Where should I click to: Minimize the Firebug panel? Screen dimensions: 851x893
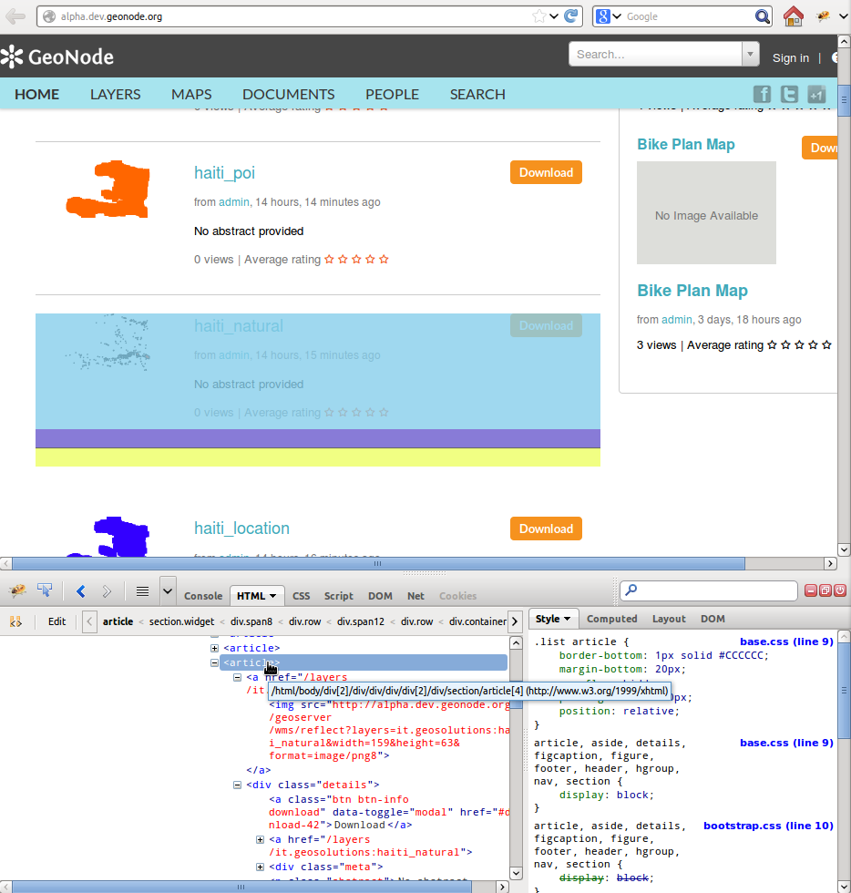pyautogui.click(x=811, y=590)
